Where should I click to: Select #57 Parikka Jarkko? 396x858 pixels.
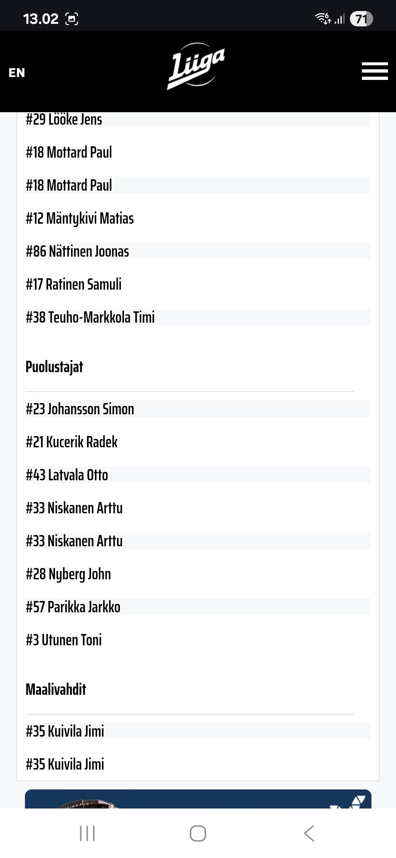73,607
